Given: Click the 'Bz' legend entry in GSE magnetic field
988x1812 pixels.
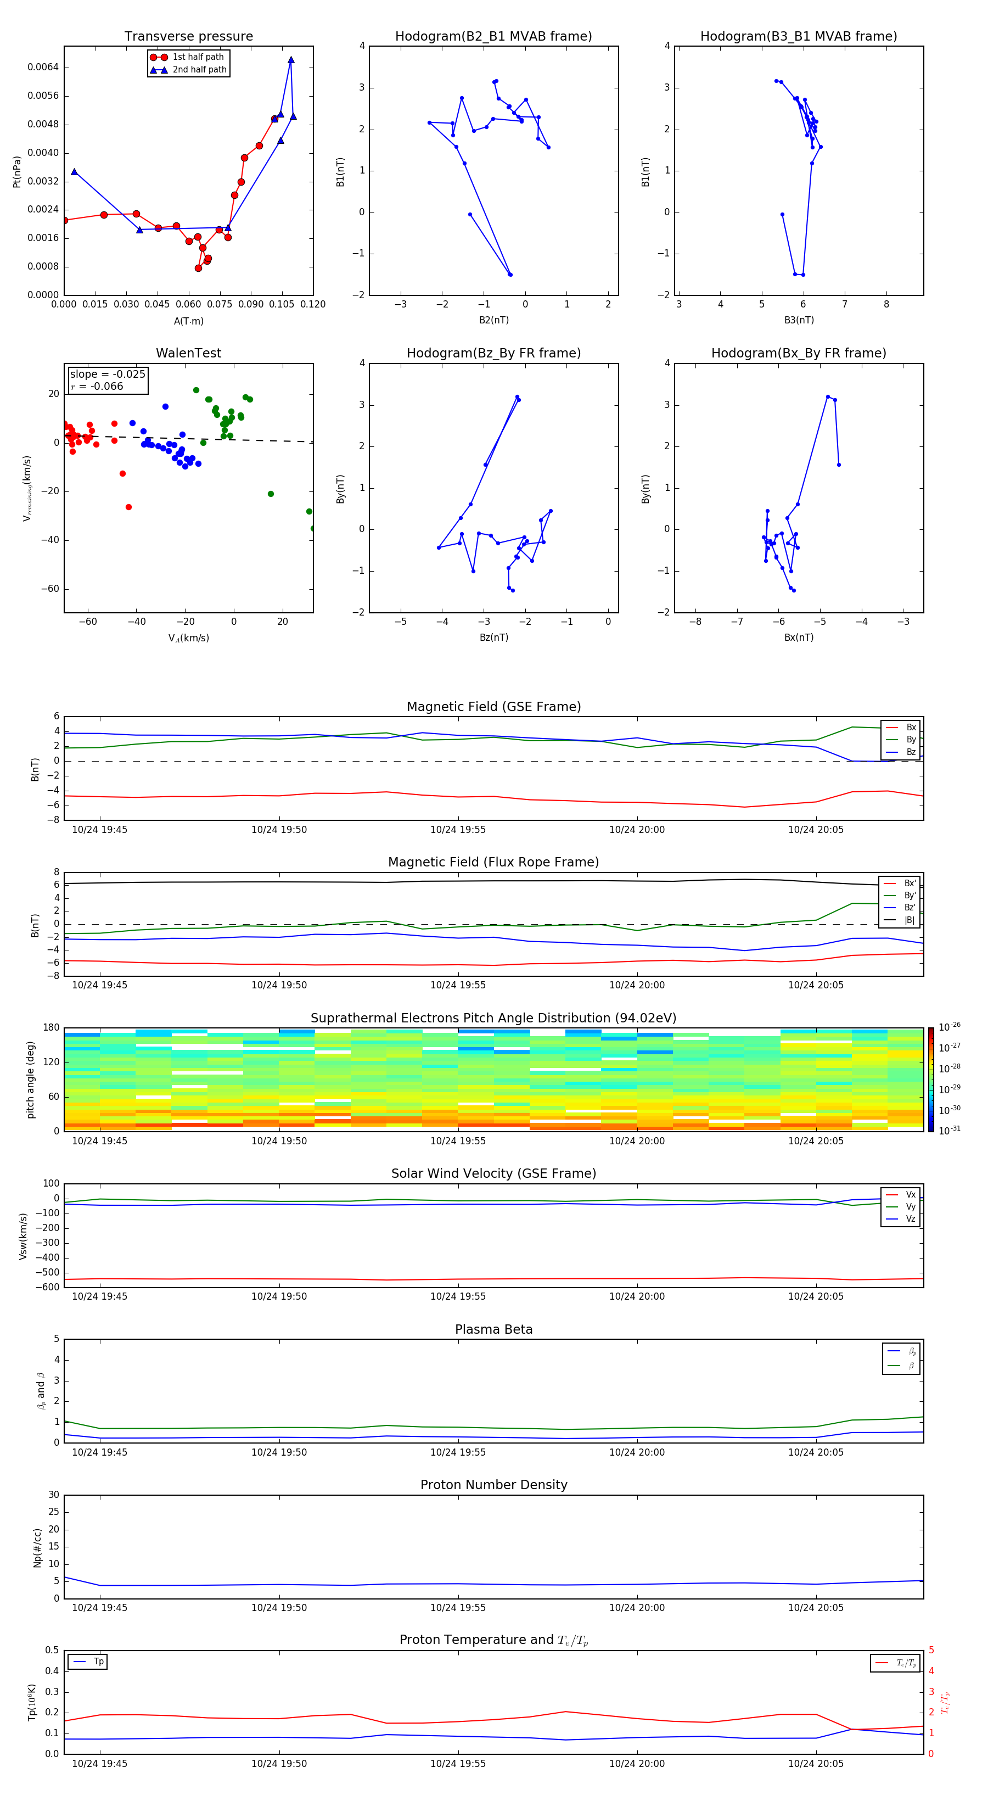Looking at the screenshot, I should pos(901,752).
